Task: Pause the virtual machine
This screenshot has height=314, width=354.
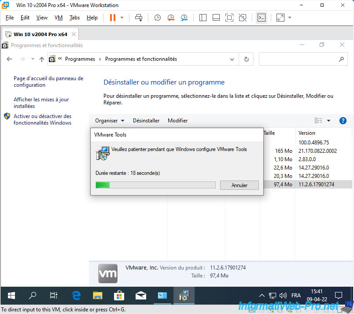Action: [x=113, y=18]
